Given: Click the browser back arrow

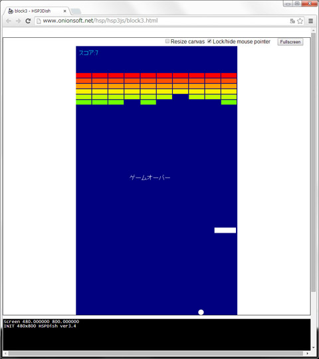Looking at the screenshot, I should point(9,21).
